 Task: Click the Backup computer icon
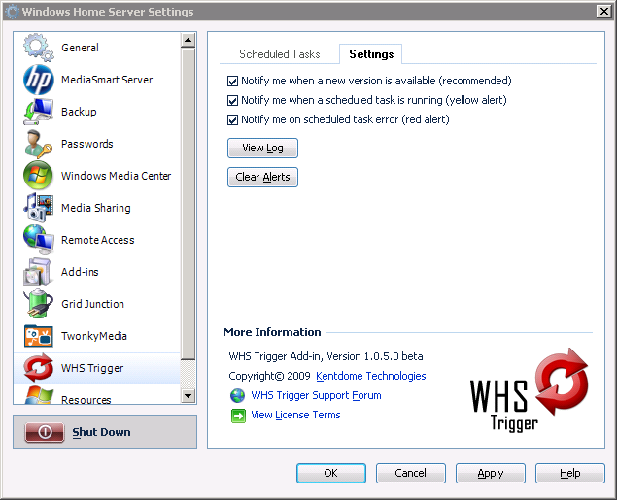[38, 112]
